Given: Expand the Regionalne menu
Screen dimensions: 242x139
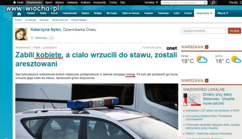Looking at the screenshot, I should click(204, 13).
